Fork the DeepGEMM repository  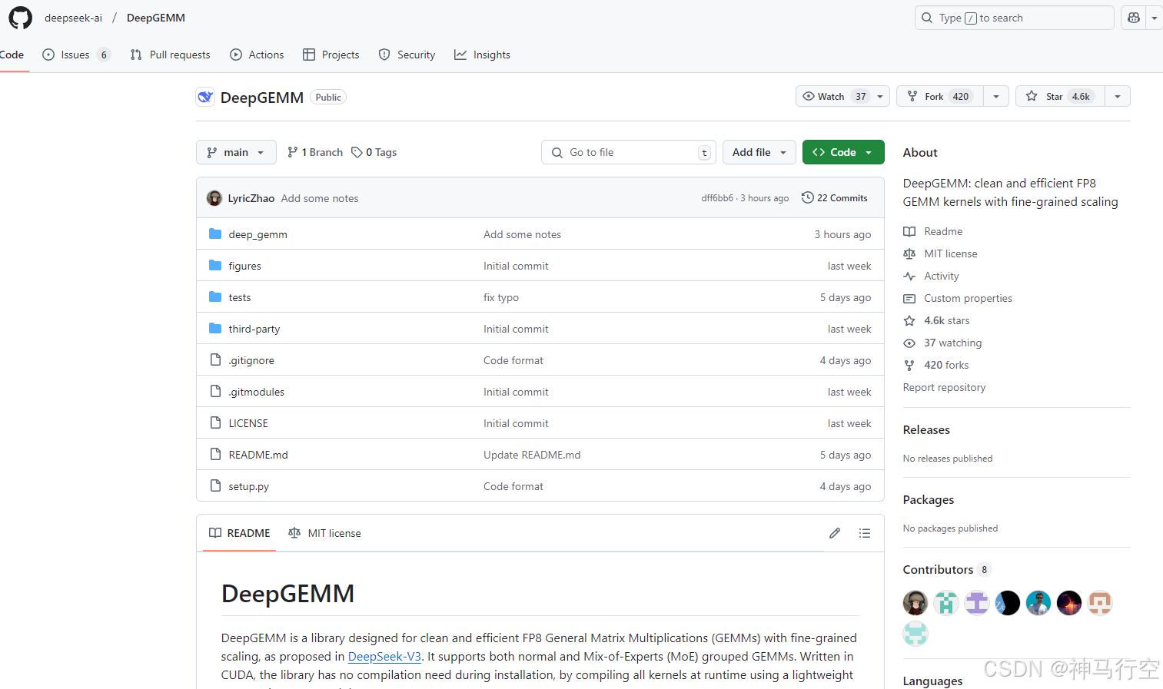click(940, 96)
